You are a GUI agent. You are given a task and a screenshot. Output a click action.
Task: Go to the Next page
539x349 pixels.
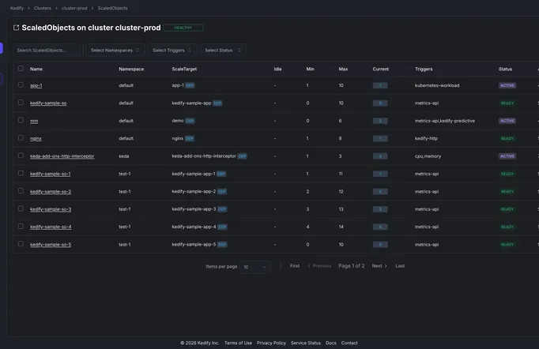[x=379, y=266]
